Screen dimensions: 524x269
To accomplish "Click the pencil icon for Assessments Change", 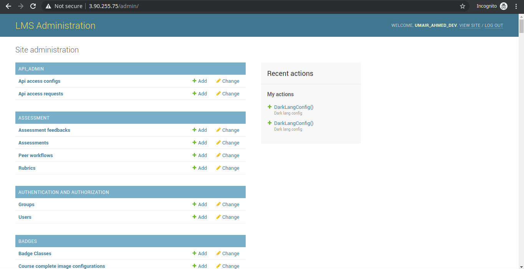I will coord(218,143).
